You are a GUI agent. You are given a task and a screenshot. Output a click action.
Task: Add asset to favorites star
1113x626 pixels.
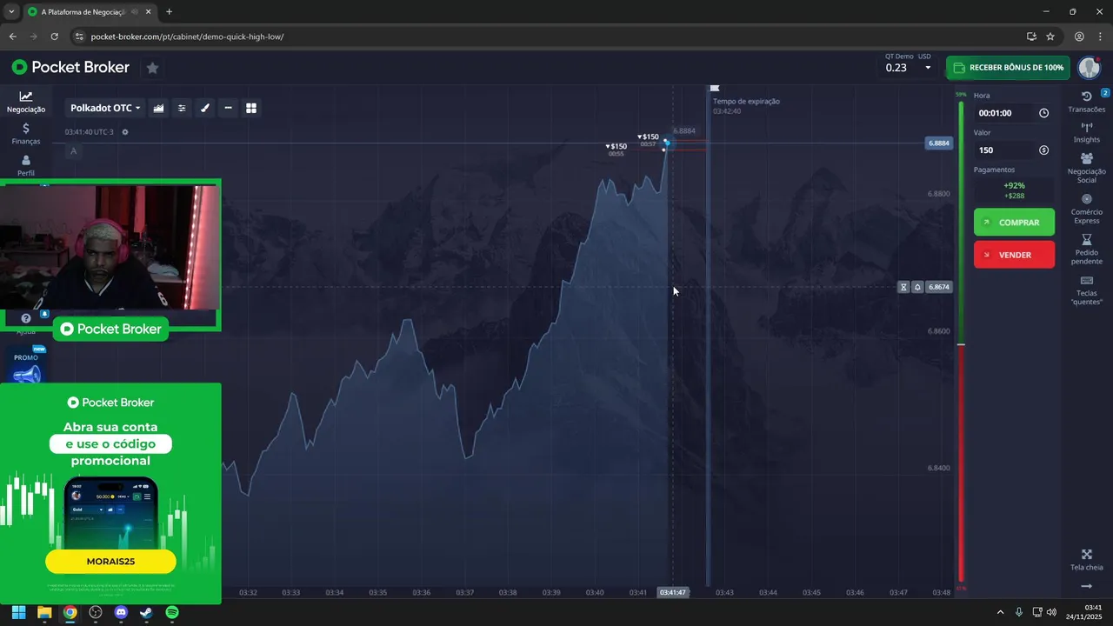click(152, 68)
